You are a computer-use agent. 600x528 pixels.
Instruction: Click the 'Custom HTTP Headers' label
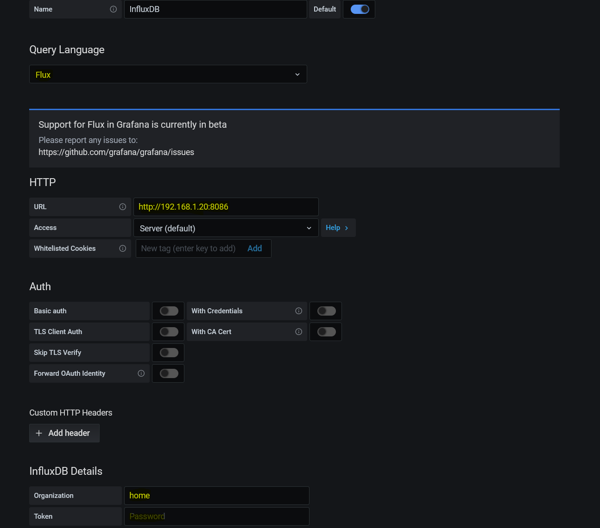point(71,413)
